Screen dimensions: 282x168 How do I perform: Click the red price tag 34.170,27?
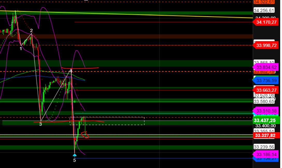(266, 22)
